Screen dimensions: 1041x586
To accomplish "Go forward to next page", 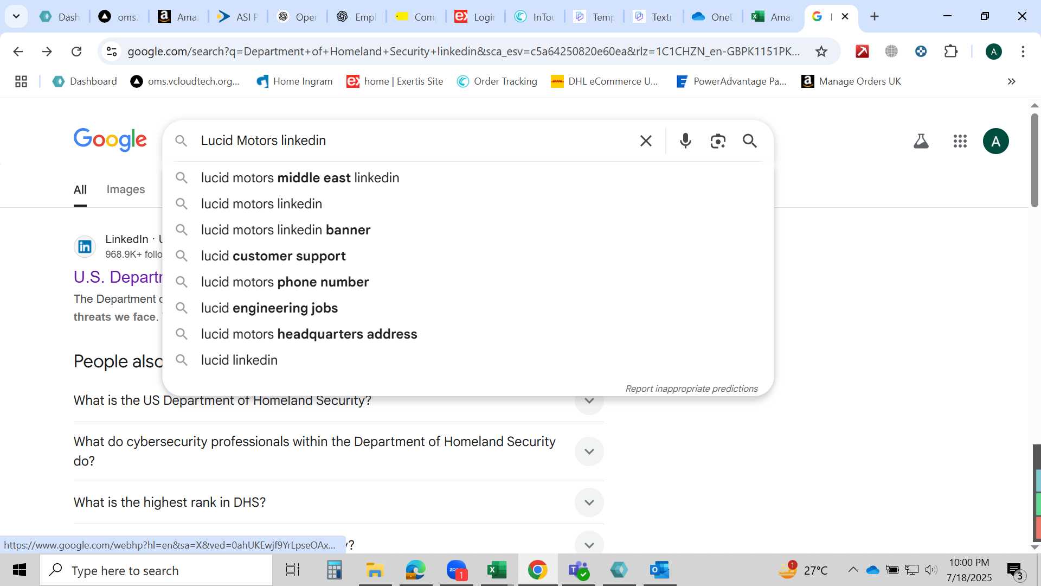I will click(x=47, y=52).
